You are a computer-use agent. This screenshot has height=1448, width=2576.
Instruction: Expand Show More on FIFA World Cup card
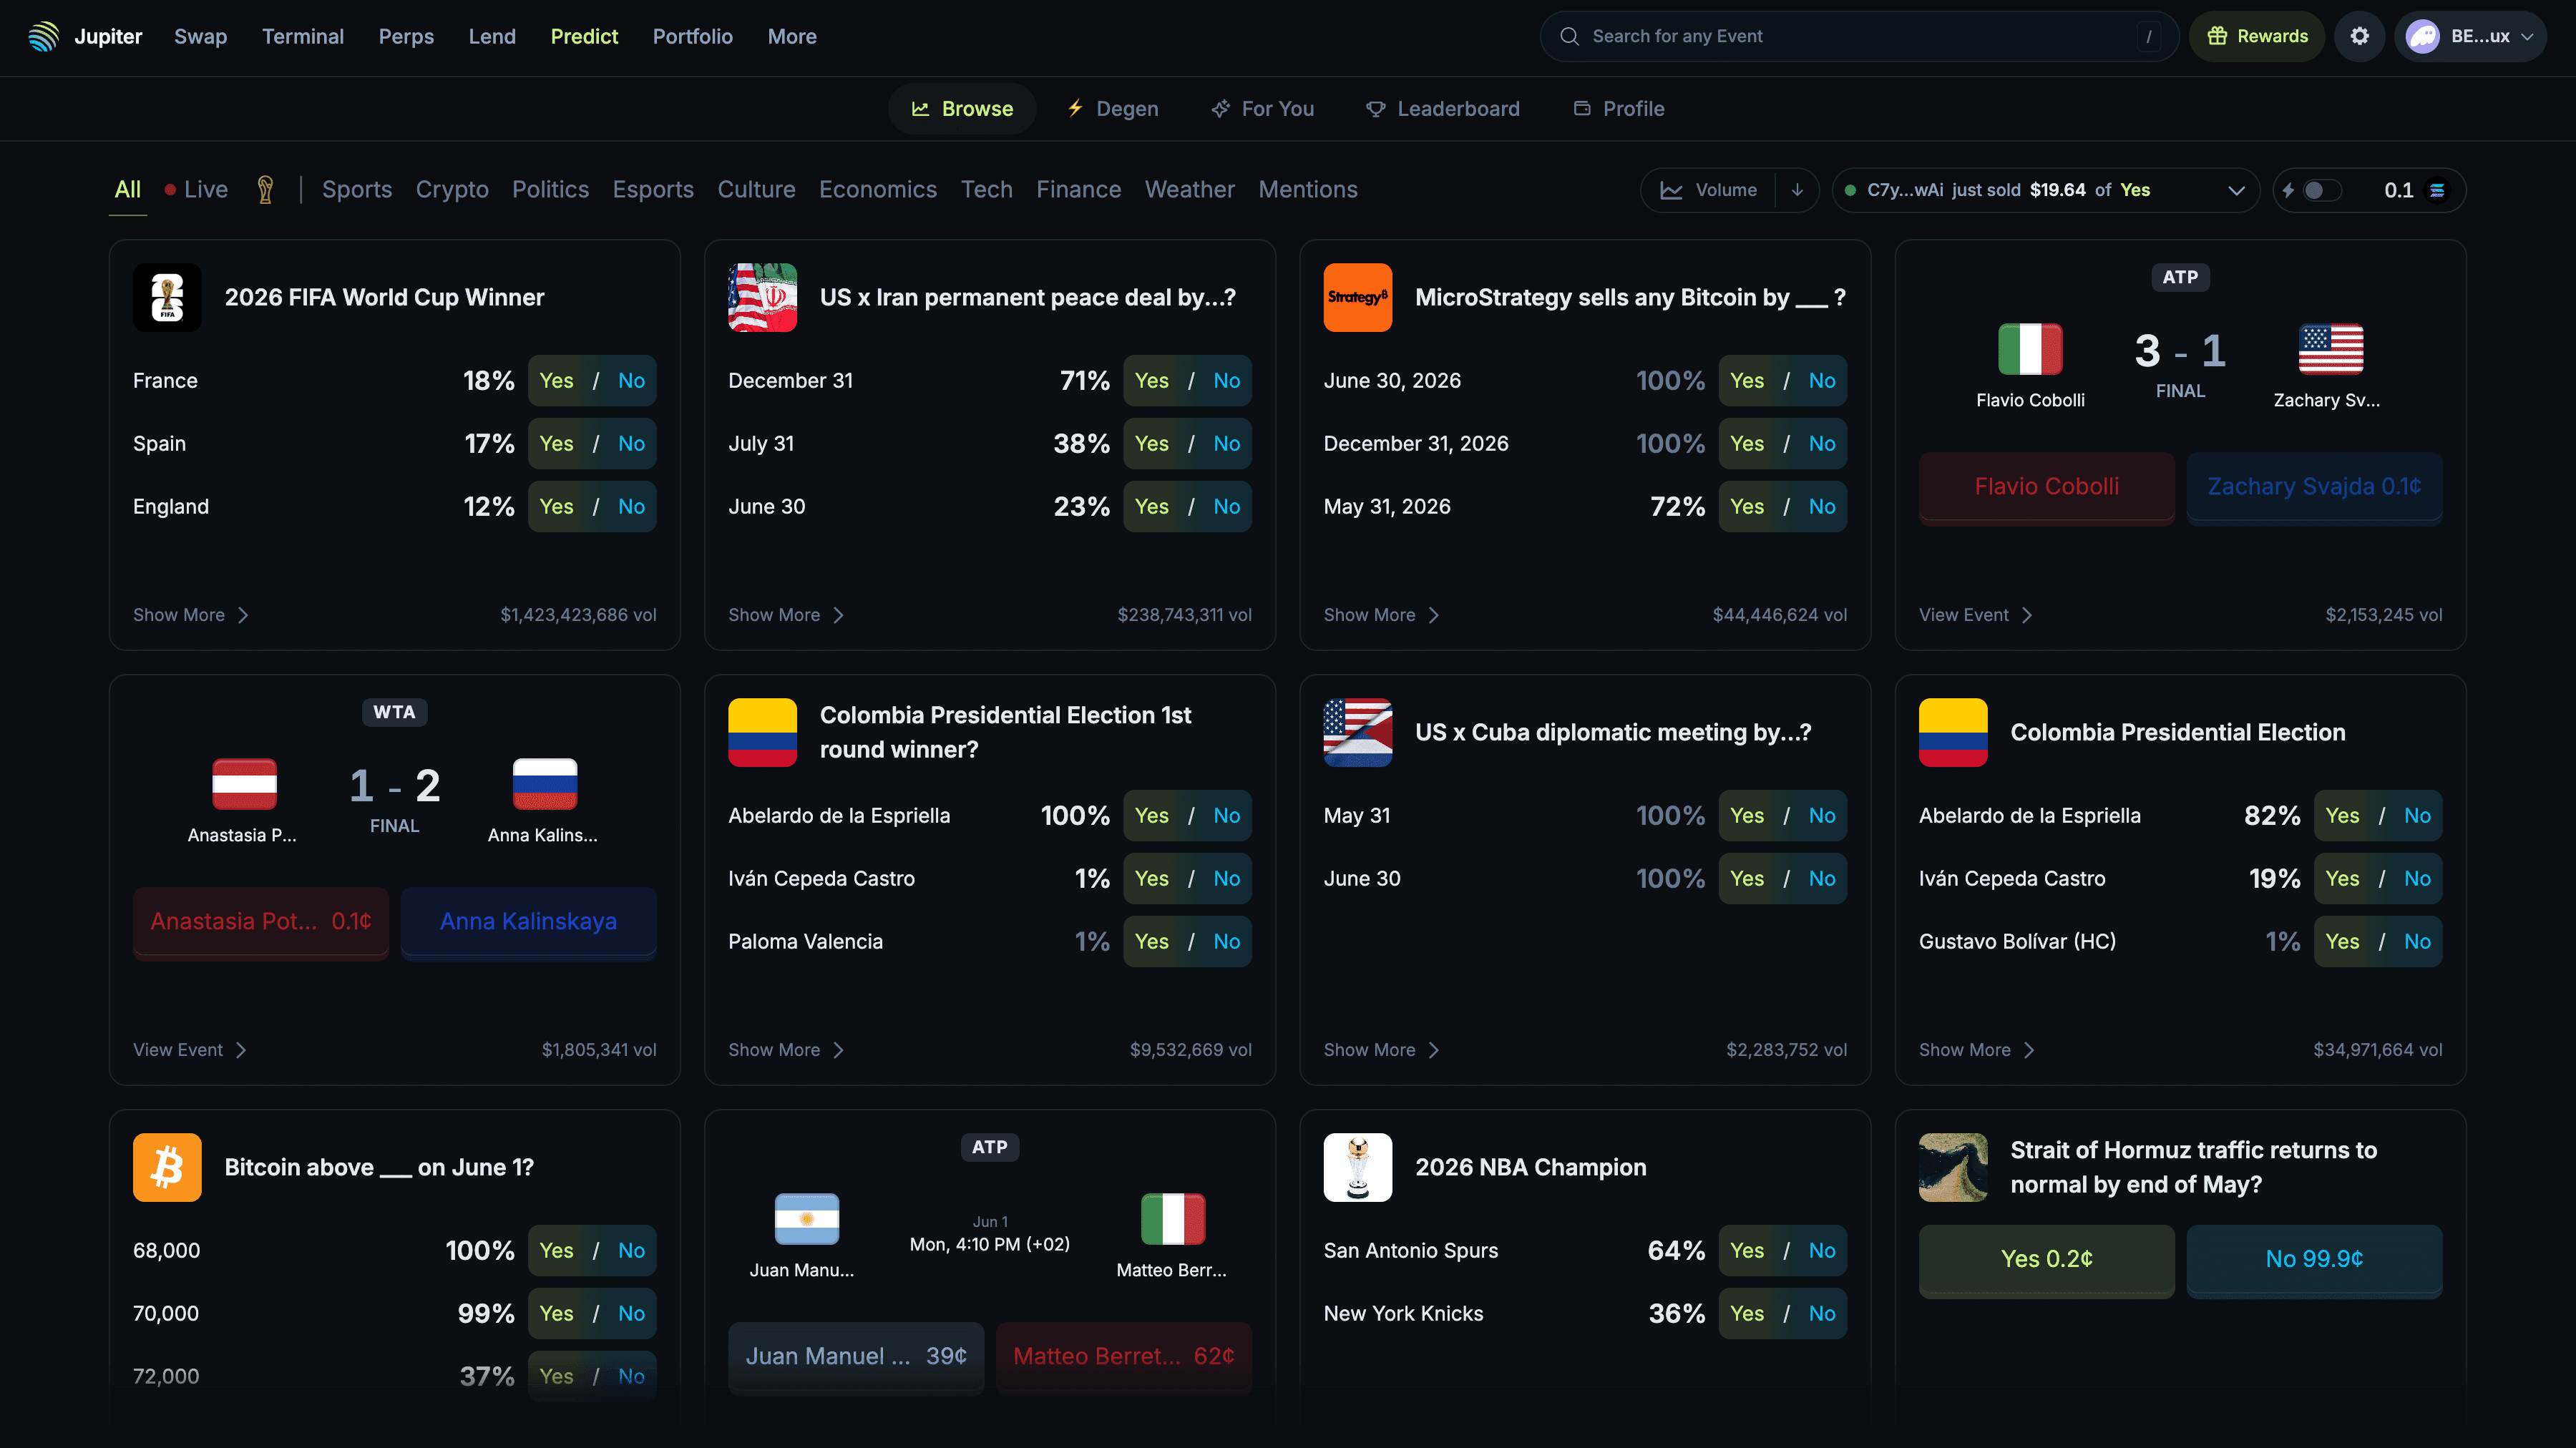click(190, 615)
